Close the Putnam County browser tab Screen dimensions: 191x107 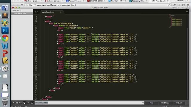click(x=84, y=1)
